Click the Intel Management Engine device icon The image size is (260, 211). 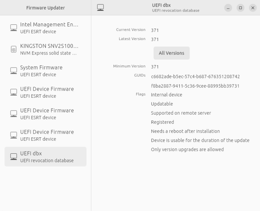tap(14, 28)
